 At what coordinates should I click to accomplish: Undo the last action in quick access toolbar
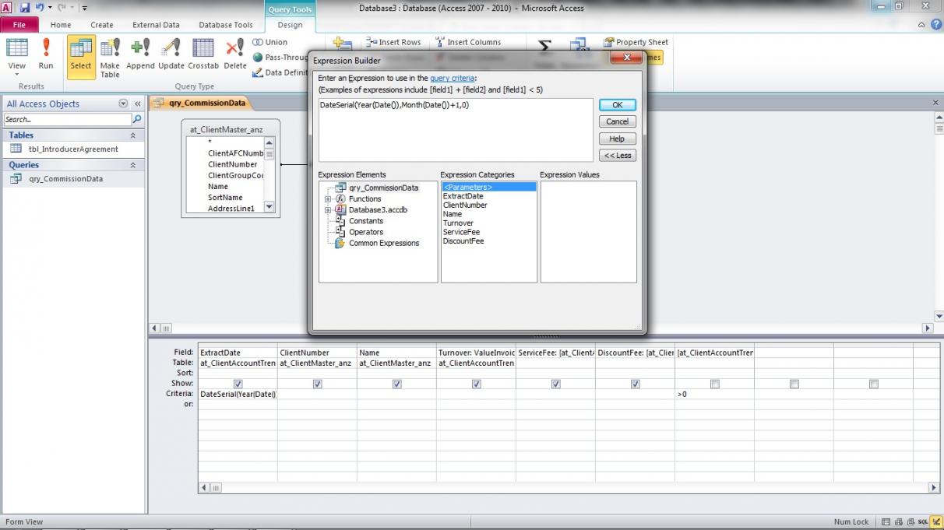pos(39,8)
